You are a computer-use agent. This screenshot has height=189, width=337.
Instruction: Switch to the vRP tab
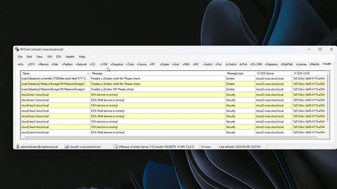tap(152, 64)
